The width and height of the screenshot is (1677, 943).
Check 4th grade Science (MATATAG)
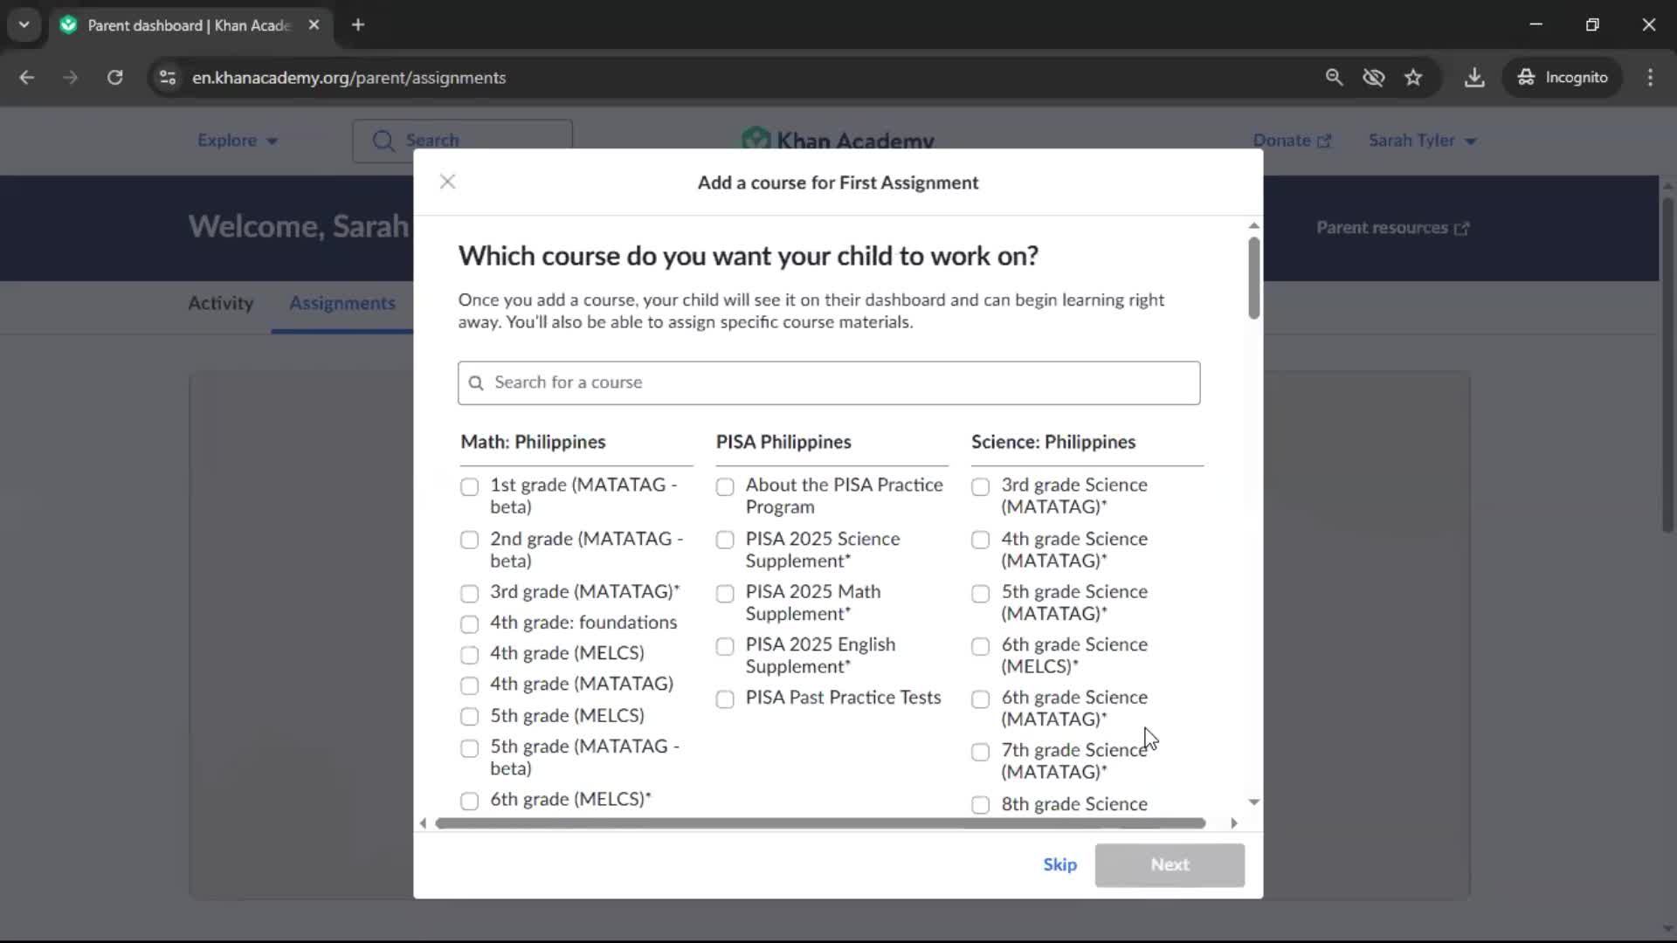click(x=980, y=540)
